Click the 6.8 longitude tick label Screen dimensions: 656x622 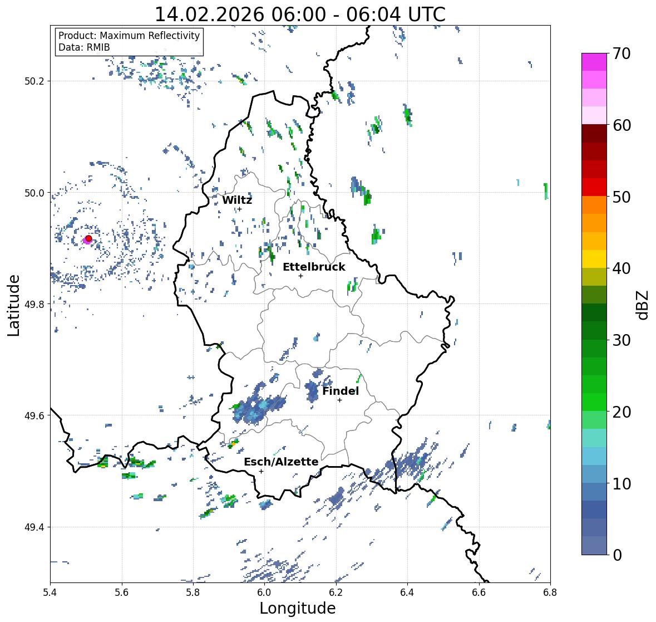click(550, 592)
